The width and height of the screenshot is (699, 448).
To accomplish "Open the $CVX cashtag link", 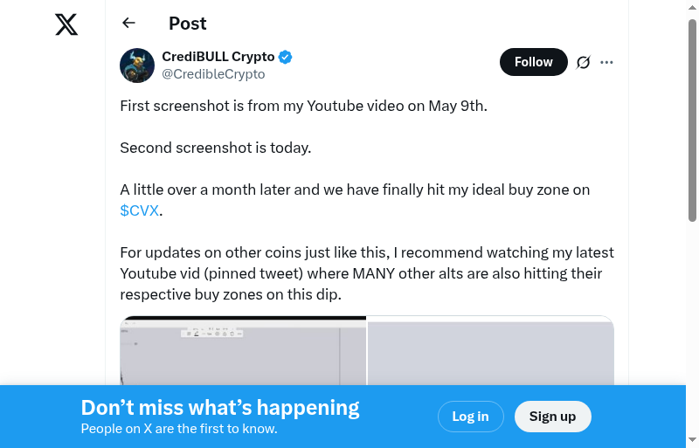I will tap(139, 210).
